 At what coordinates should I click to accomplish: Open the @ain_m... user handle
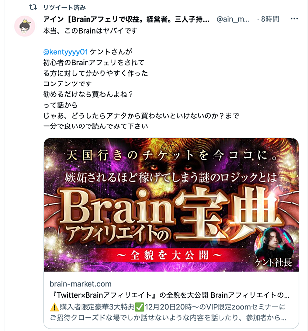pos(232,19)
